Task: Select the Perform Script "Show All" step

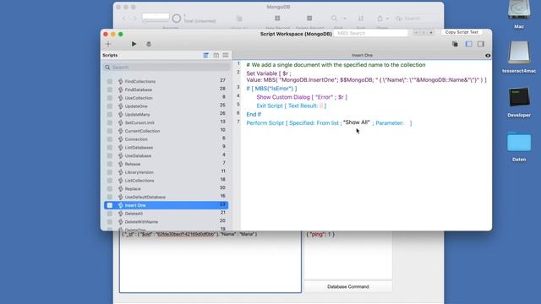Action: [x=329, y=123]
